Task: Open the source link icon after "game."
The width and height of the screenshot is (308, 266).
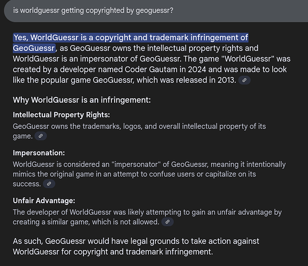Action: (x=40, y=136)
